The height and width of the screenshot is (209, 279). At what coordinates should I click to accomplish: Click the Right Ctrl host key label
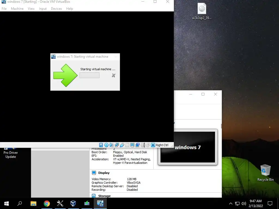point(162,145)
